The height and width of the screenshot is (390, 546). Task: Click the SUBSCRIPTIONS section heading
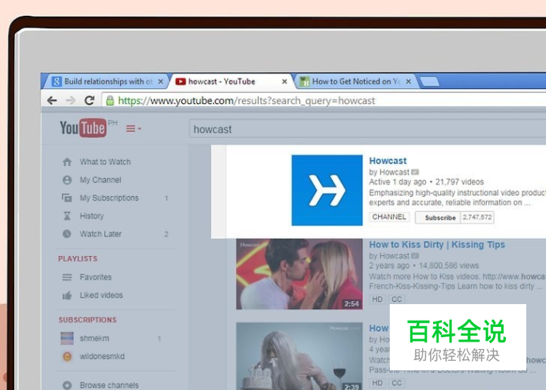88,320
